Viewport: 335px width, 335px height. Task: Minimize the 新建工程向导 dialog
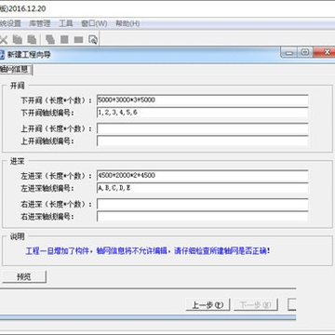(289, 52)
